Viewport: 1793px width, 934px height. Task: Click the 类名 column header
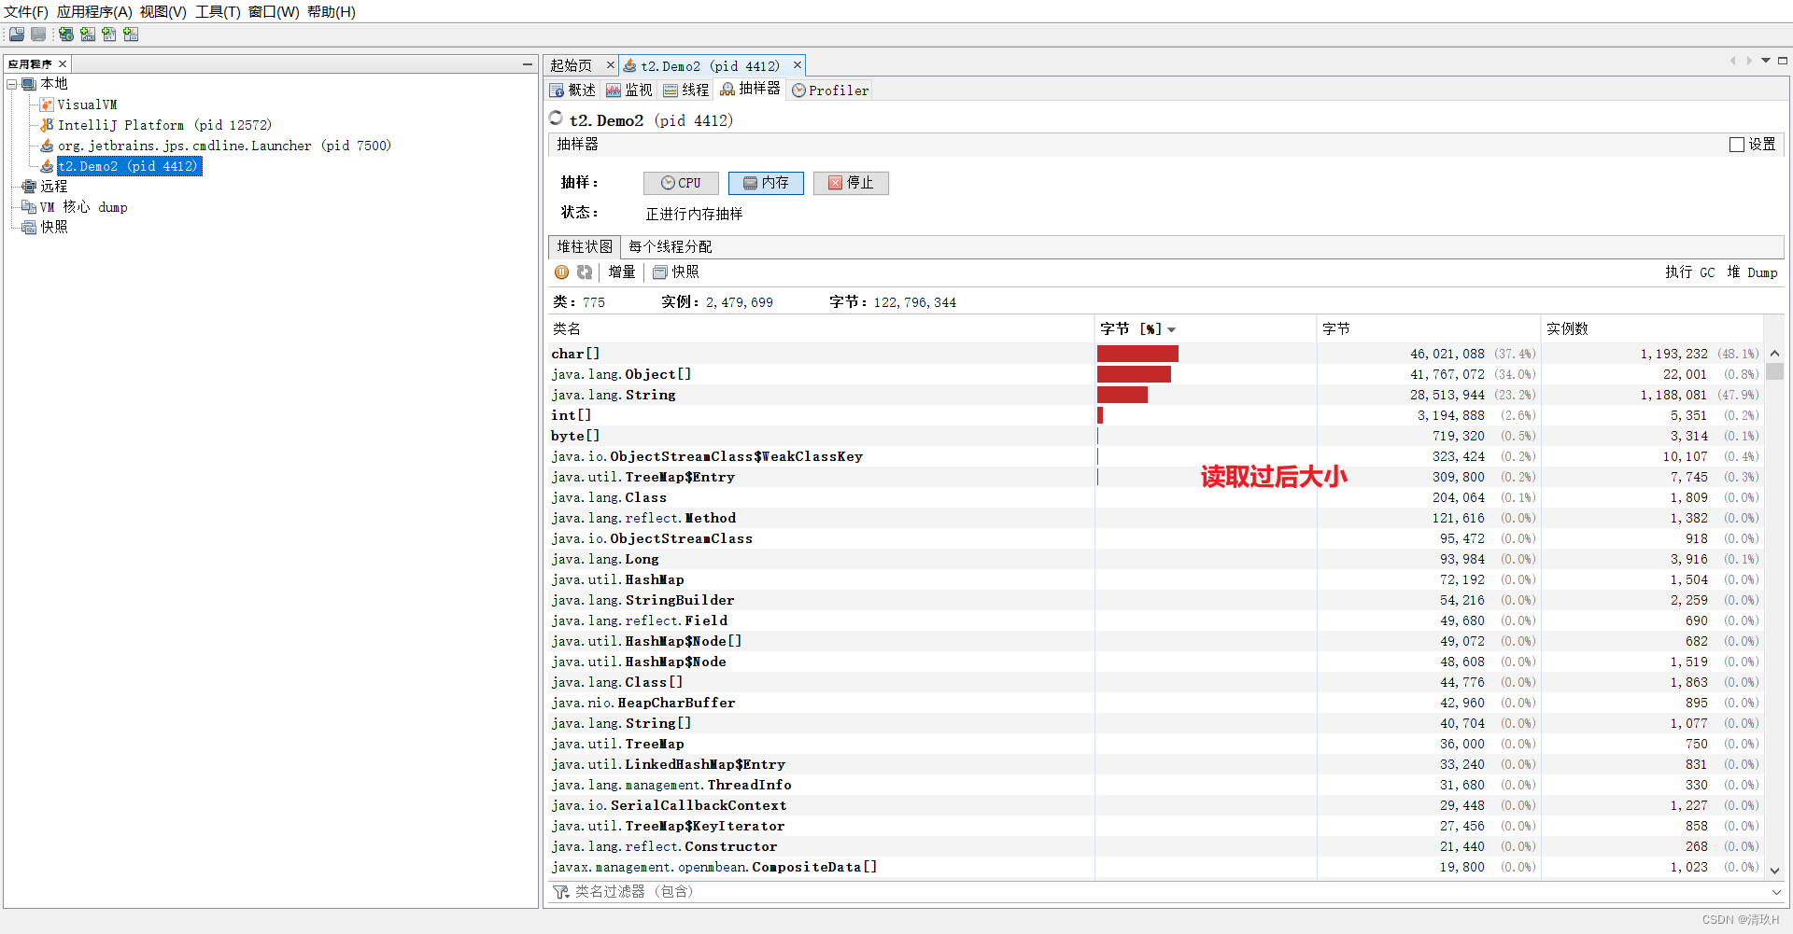[821, 329]
